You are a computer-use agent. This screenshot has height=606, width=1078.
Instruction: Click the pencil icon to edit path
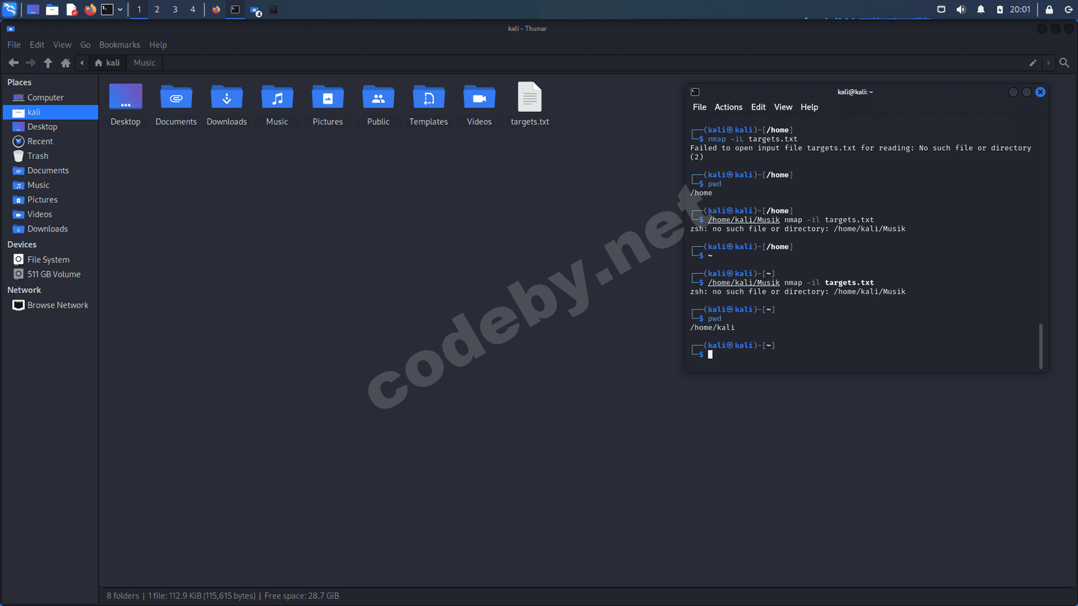coord(1033,63)
